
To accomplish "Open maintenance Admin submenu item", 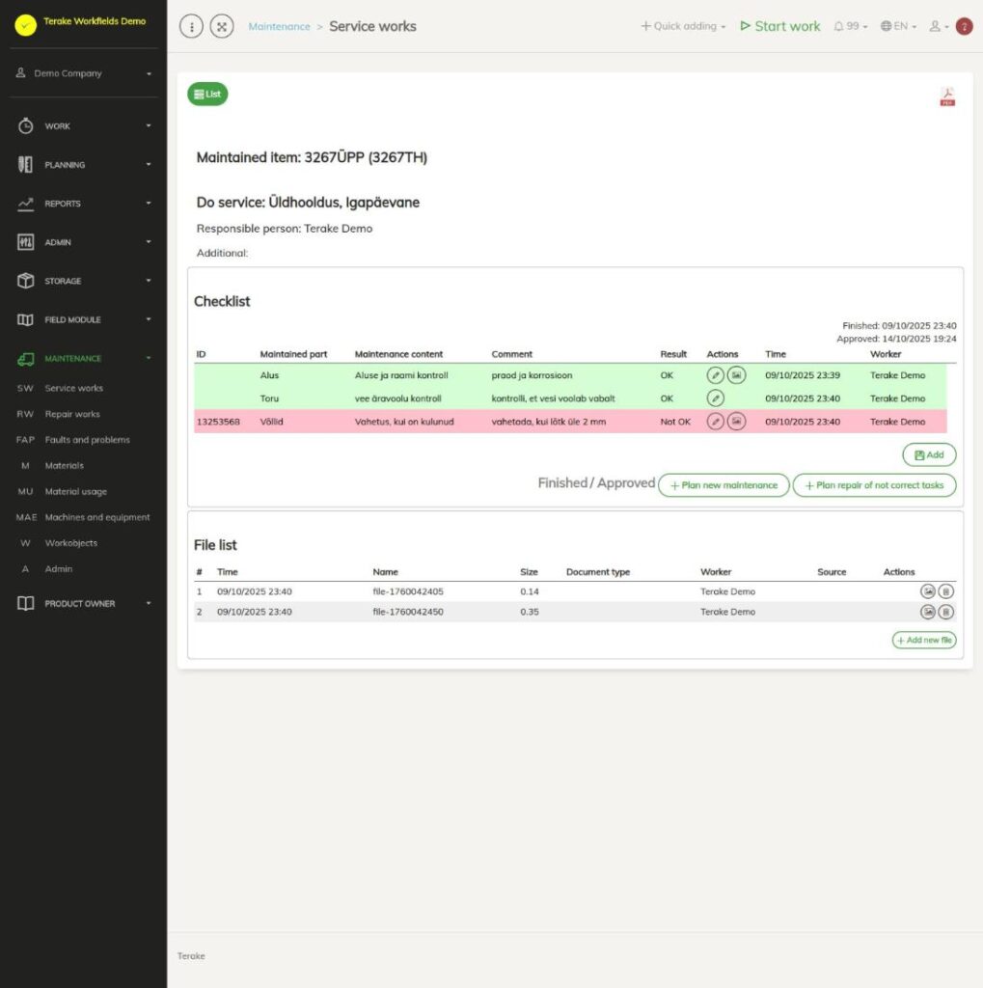I will [59, 569].
